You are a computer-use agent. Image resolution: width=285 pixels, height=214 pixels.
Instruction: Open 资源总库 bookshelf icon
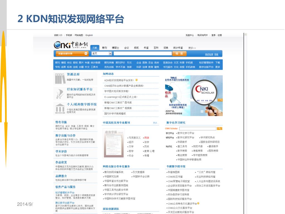(60, 79)
